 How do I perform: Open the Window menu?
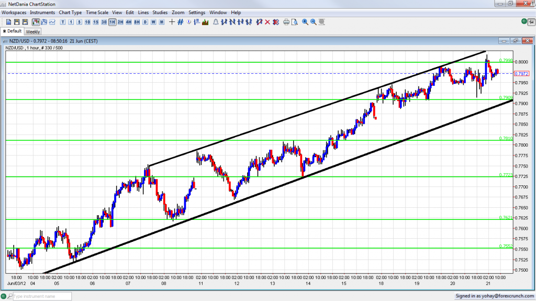pyautogui.click(x=218, y=13)
